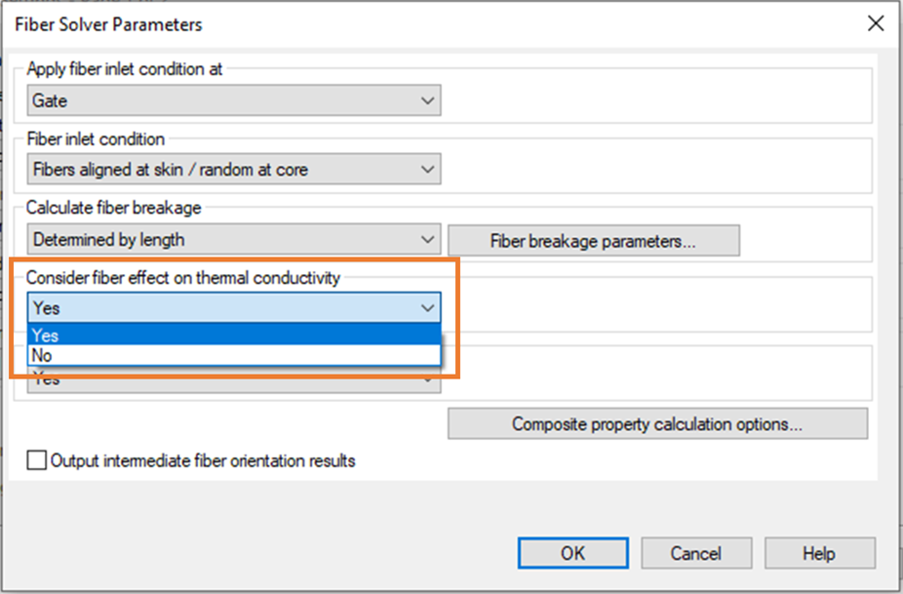Image resolution: width=903 pixels, height=594 pixels.
Task: Open Fiber breakage parameters
Action: coord(593,241)
